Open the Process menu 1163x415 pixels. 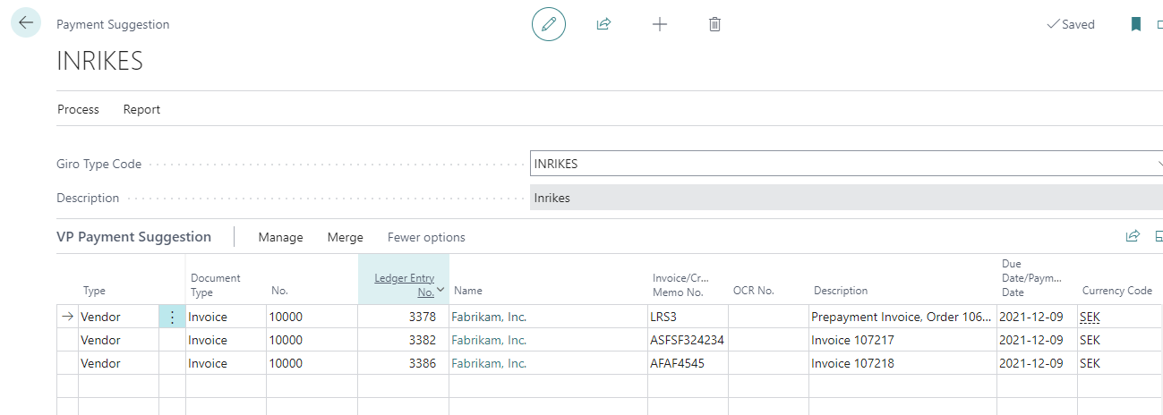(78, 109)
